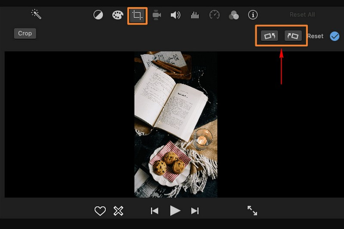The image size is (344, 229).
Task: Open clip filter and audio effects
Action: [233, 15]
